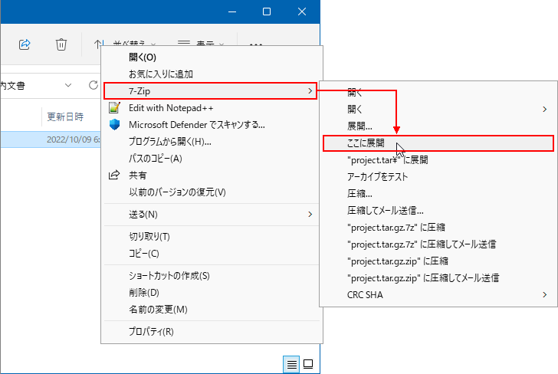This screenshot has width=558, height=374.
Task: Select Microsoft Defender でスキャンする
Action: [212, 125]
